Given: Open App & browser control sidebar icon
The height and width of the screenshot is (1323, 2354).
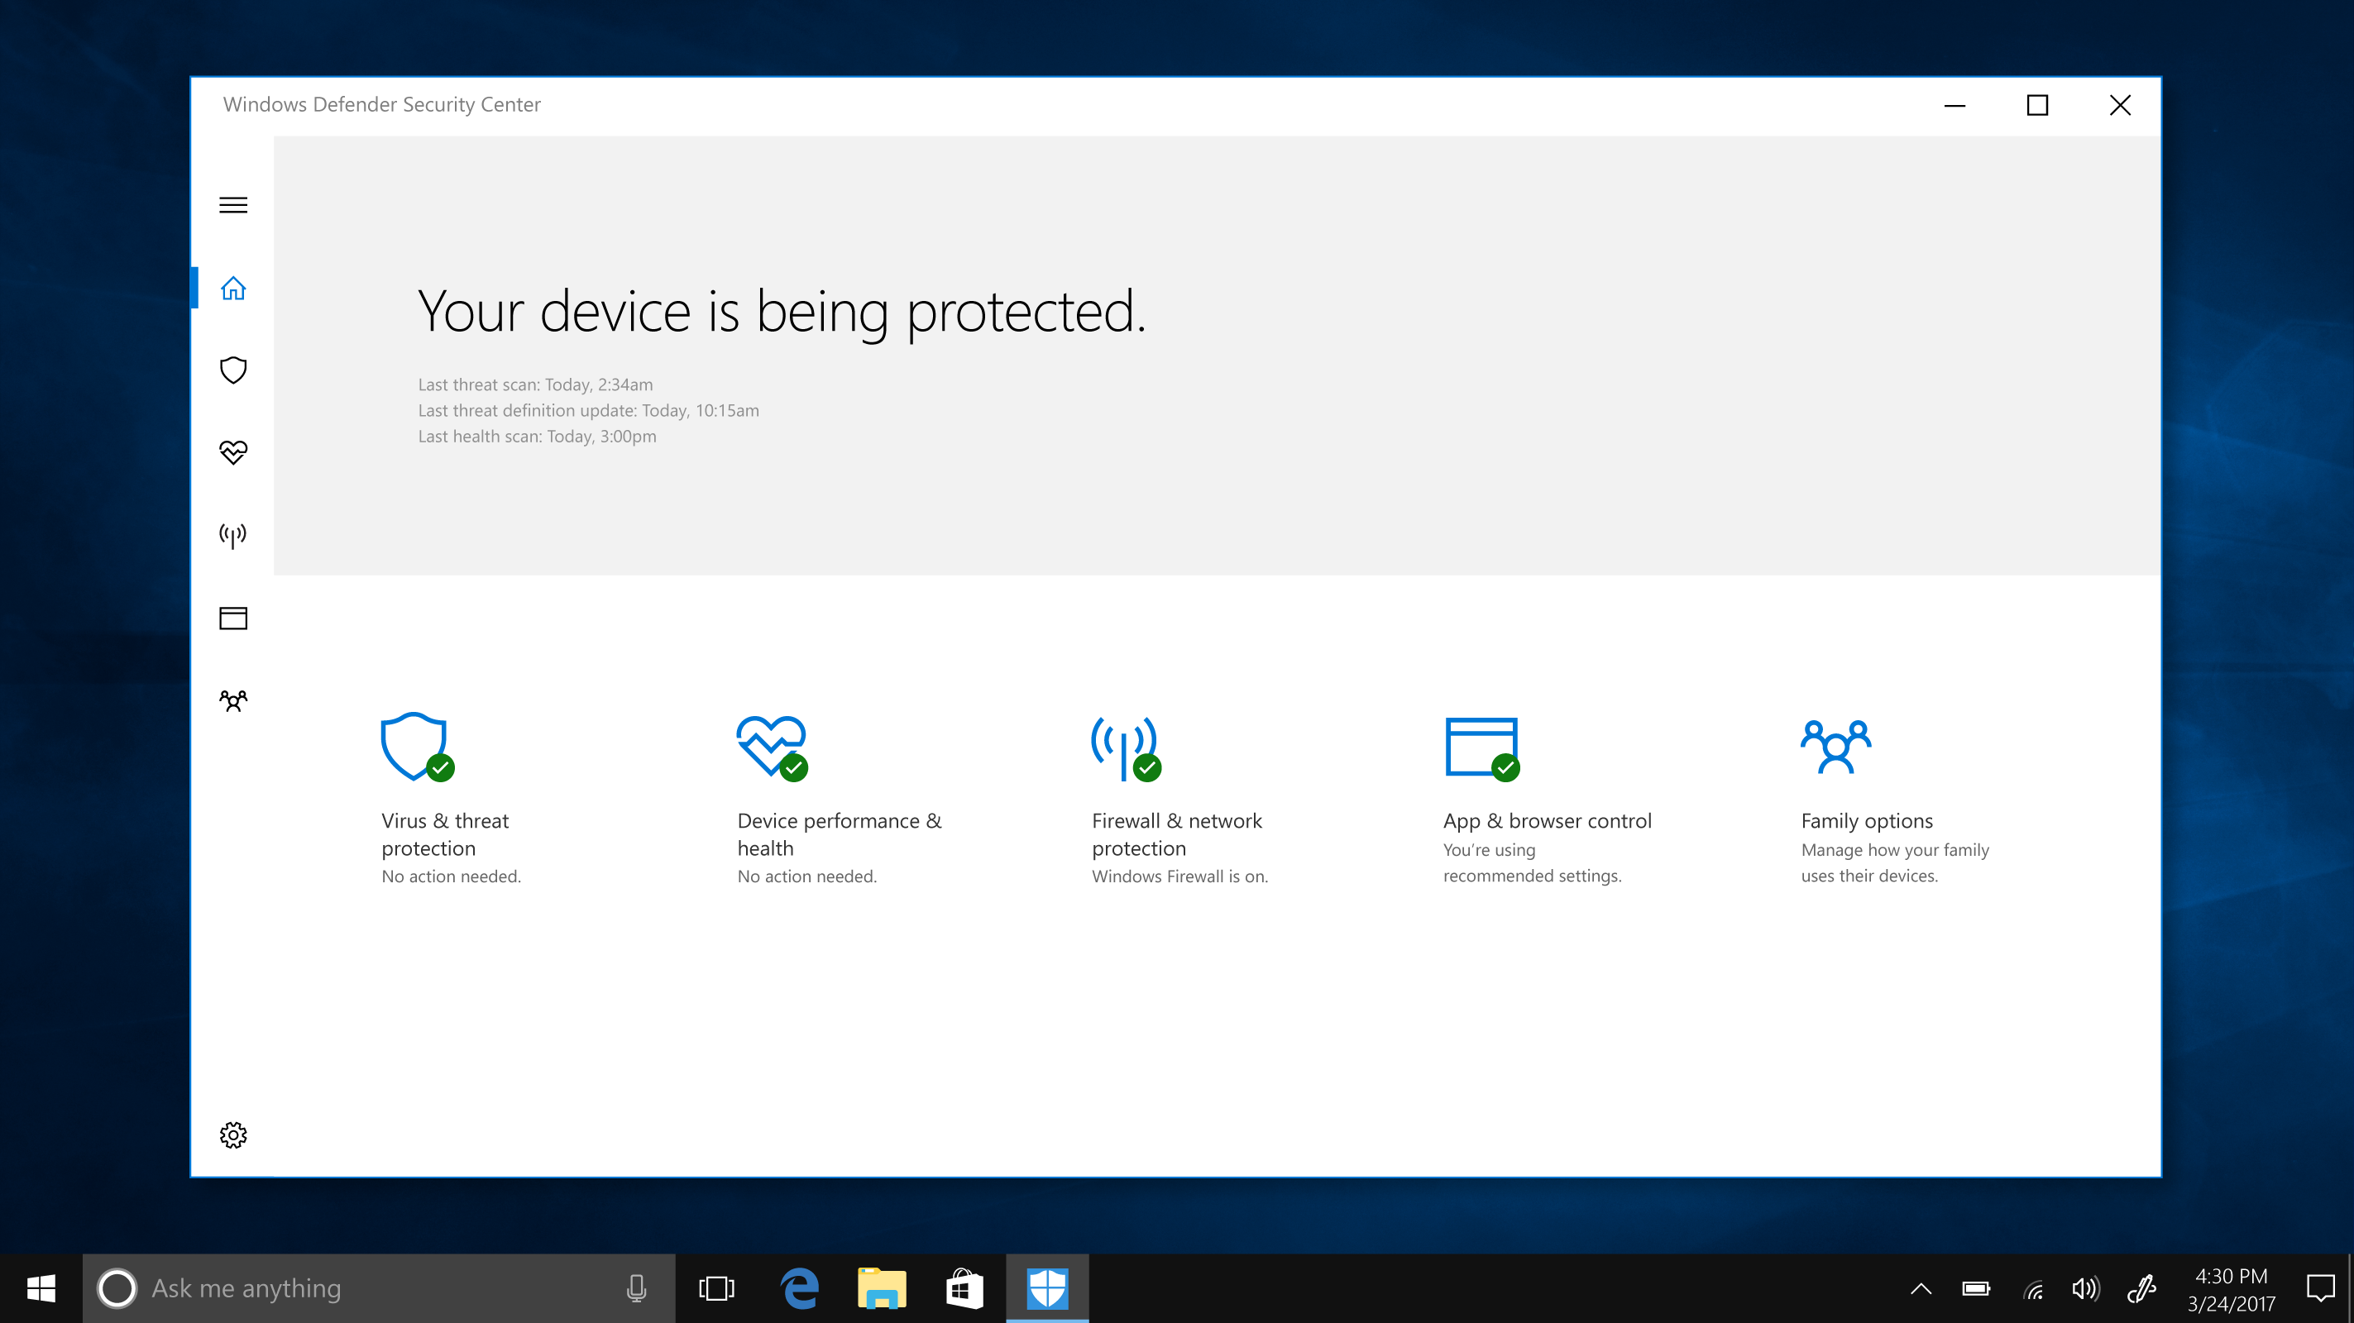Looking at the screenshot, I should [233, 619].
